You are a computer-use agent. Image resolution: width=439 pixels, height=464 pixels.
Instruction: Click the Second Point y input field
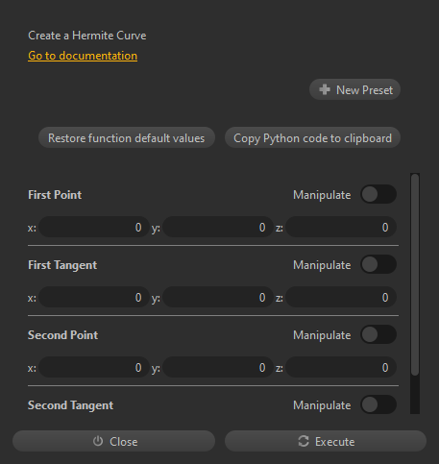tap(218, 367)
